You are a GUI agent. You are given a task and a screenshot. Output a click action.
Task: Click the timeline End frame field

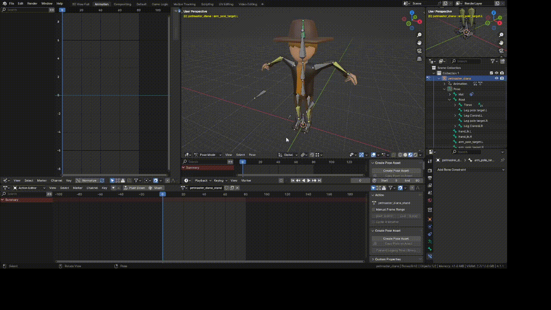pos(412,180)
